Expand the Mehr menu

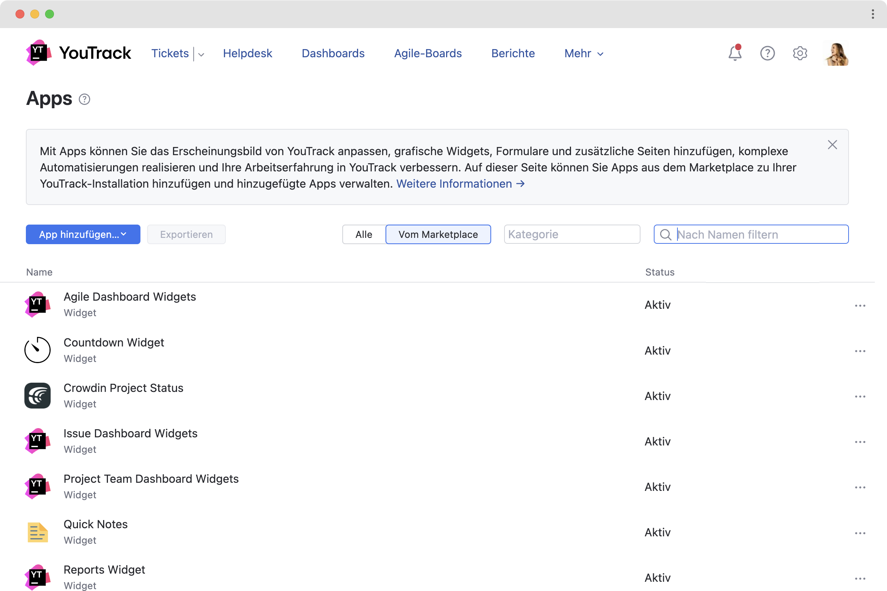click(584, 54)
